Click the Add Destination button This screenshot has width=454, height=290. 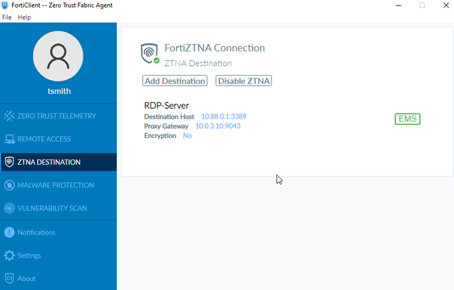click(x=175, y=81)
